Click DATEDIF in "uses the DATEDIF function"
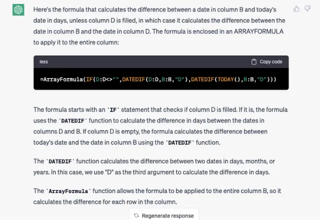320x220 pixels. (74, 121)
